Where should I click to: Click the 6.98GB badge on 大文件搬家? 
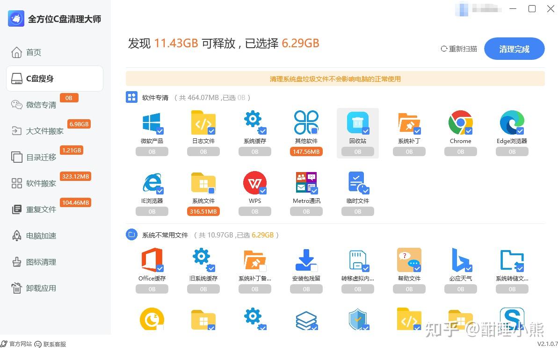coord(79,124)
